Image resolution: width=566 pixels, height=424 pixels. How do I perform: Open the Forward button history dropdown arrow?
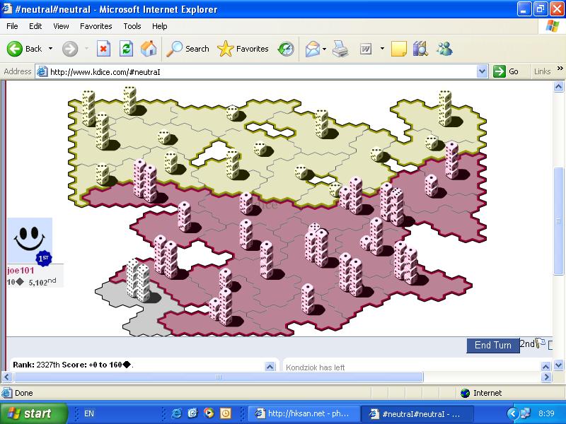86,49
